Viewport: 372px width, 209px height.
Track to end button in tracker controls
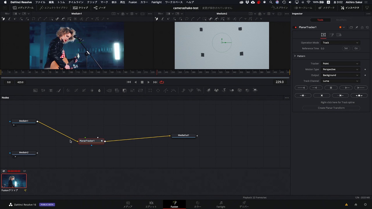(361, 88)
